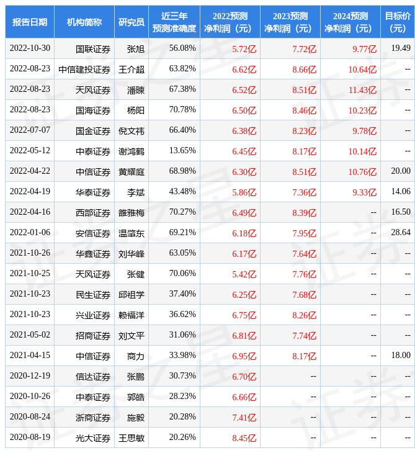Select the date cell 2022-05-12
This screenshot has width=415, height=453.
[x=30, y=151]
